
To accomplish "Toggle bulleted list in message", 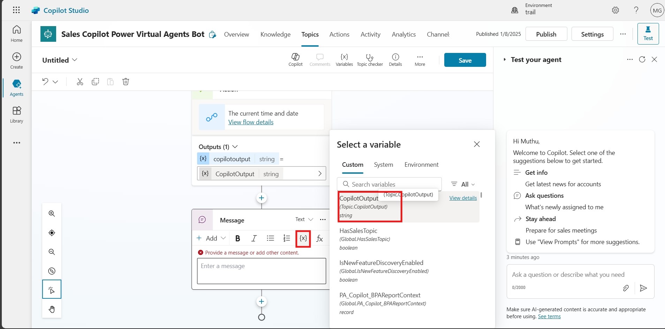I will coord(270,238).
